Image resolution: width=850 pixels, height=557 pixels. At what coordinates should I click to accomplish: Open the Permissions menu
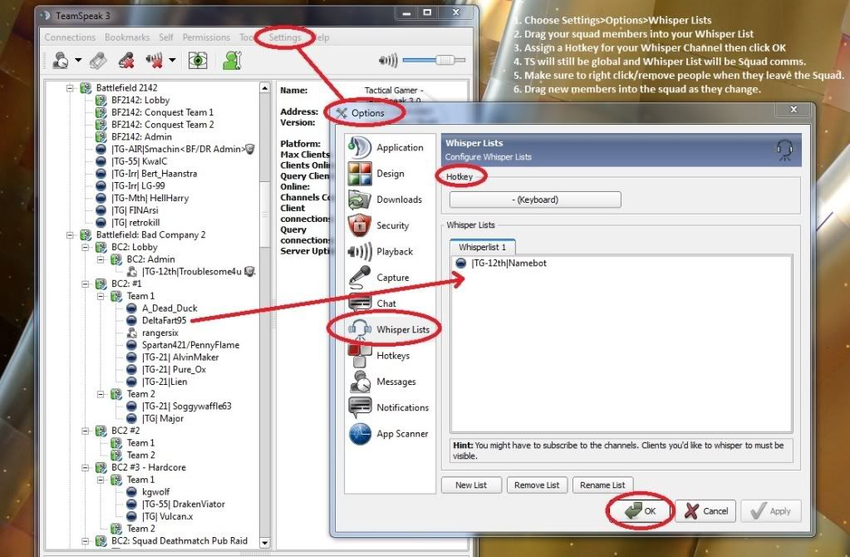point(206,37)
